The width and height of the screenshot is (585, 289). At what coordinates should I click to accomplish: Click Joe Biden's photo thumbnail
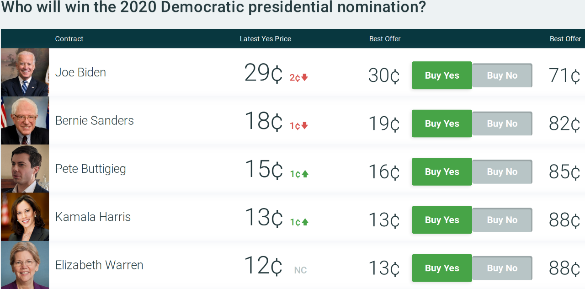tap(25, 72)
